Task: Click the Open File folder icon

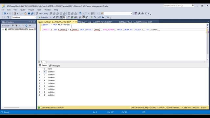Action: point(25,13)
